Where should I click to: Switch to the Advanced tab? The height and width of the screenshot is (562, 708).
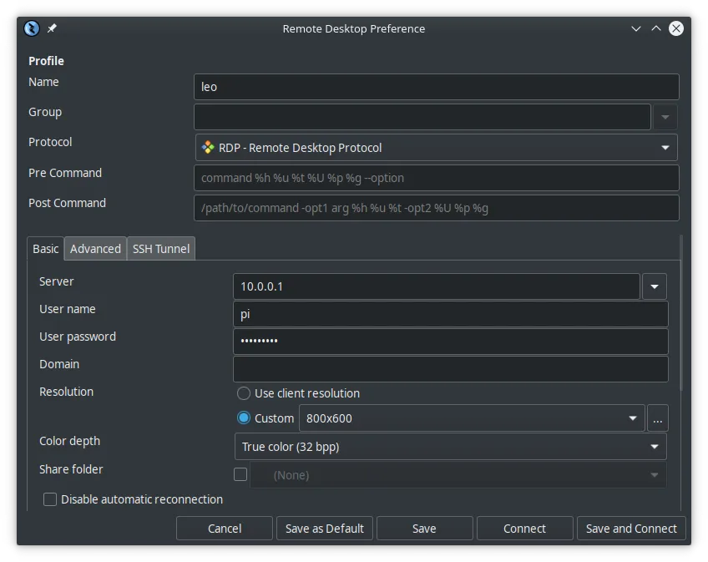94,248
